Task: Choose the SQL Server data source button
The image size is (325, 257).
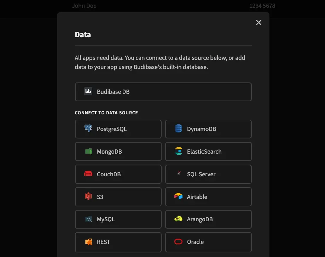Action: pyautogui.click(x=208, y=174)
